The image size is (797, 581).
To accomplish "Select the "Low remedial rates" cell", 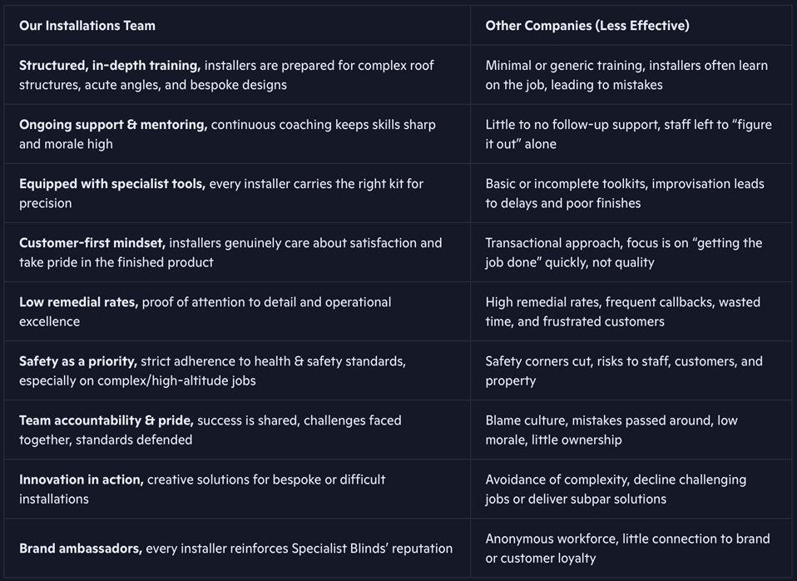I will (x=205, y=311).
